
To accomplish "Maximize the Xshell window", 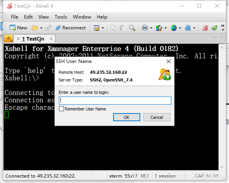I will click(199, 6).
